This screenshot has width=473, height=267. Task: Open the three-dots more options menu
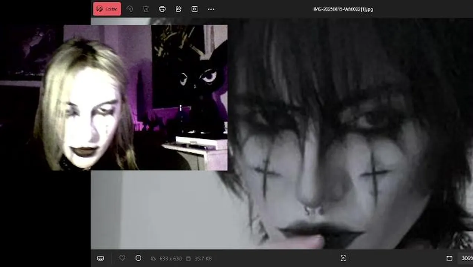211,9
